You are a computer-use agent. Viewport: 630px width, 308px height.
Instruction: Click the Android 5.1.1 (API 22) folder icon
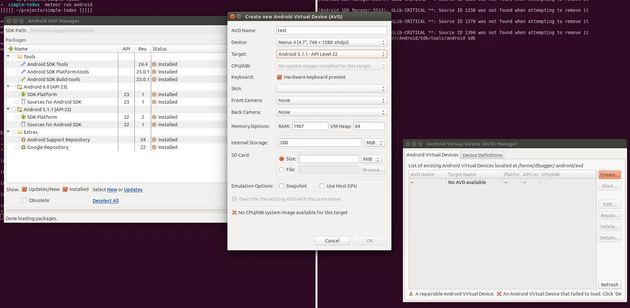pyautogui.click(x=20, y=110)
